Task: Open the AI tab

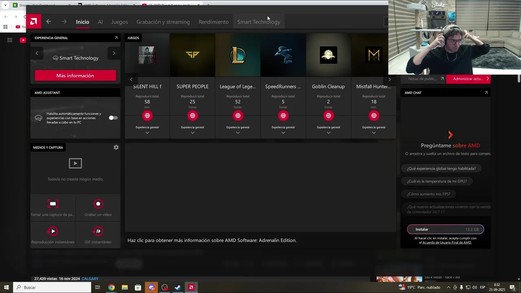Action: point(100,22)
